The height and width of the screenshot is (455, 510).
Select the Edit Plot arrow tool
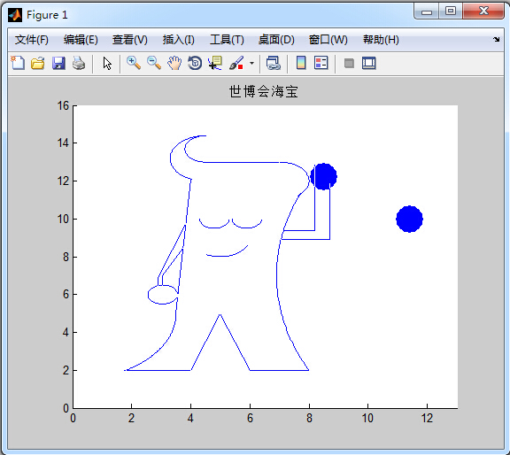click(x=107, y=63)
